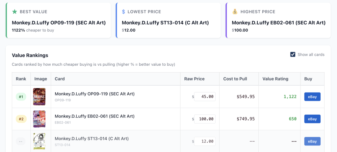Click the Raw Price column header
The width and height of the screenshot is (337, 152).
coord(194,79)
